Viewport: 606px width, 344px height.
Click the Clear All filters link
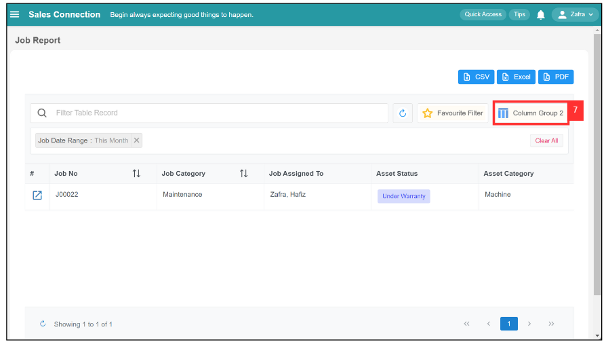tap(546, 141)
